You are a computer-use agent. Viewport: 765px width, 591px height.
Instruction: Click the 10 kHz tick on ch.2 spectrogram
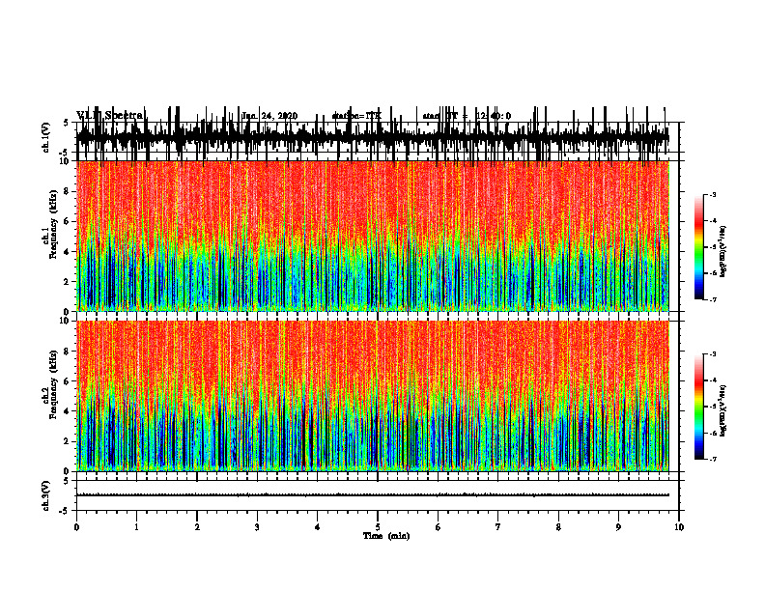point(66,321)
